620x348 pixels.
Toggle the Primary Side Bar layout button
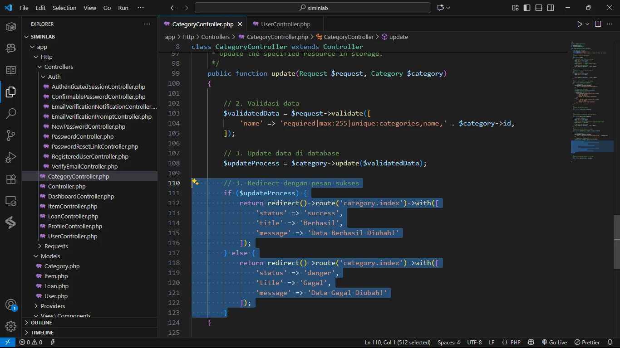point(527,8)
